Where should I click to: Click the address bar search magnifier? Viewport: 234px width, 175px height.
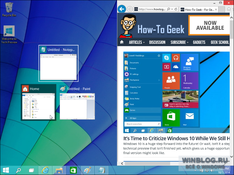click(168, 9)
